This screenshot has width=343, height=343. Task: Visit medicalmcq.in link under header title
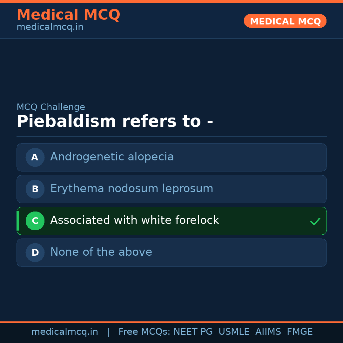50,27
